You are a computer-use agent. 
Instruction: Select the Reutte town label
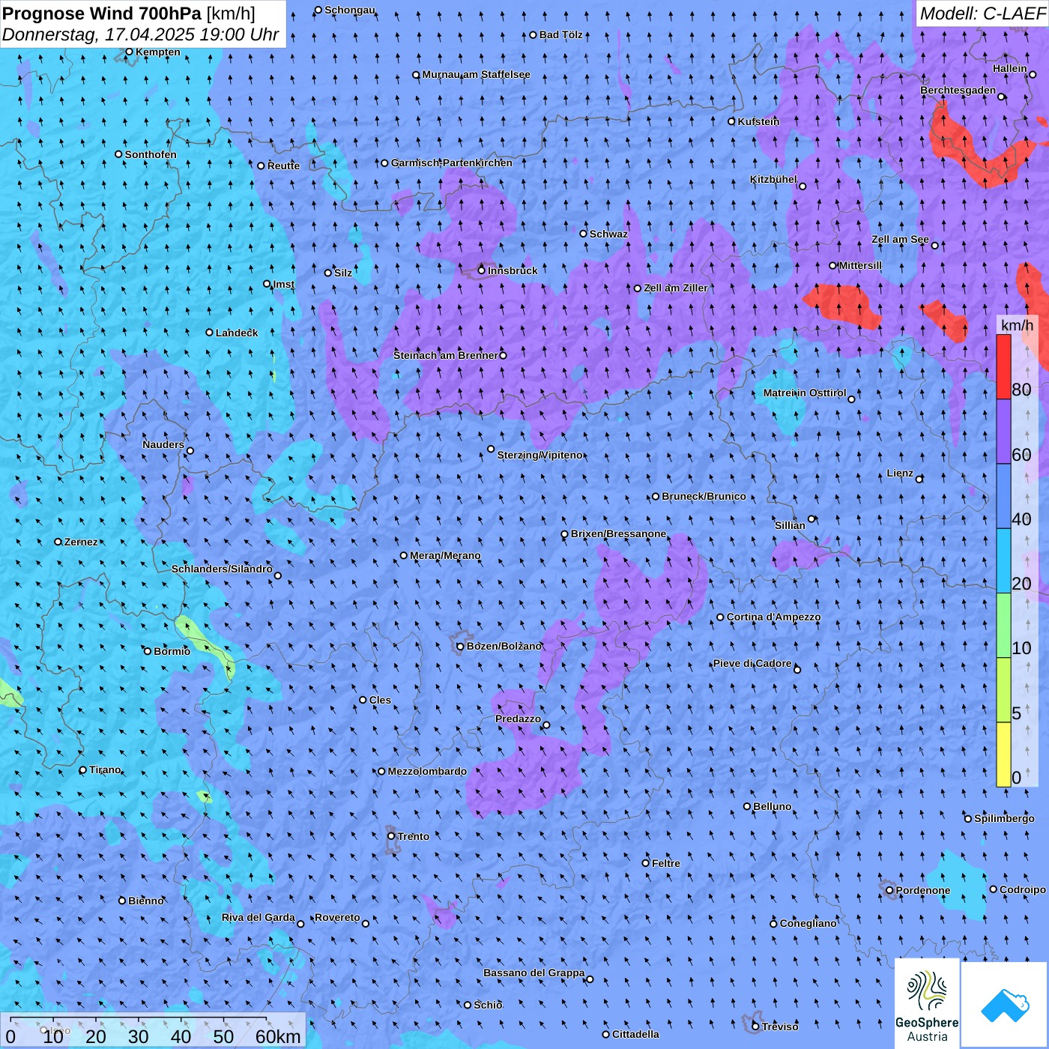tap(283, 166)
